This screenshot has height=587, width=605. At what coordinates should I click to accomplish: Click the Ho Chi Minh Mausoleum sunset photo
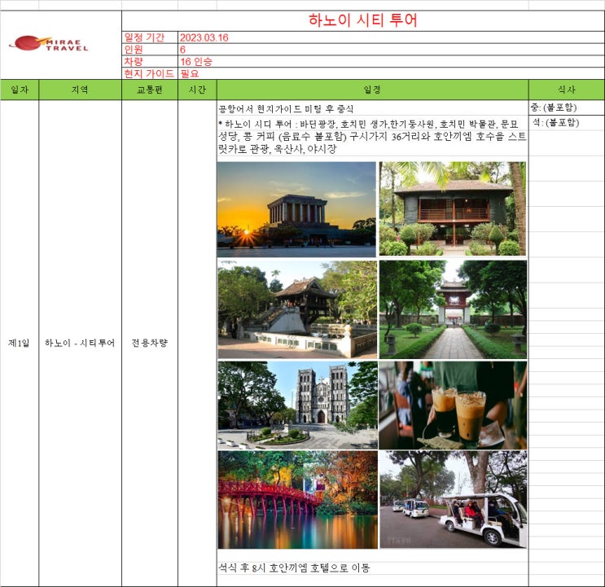coord(296,209)
